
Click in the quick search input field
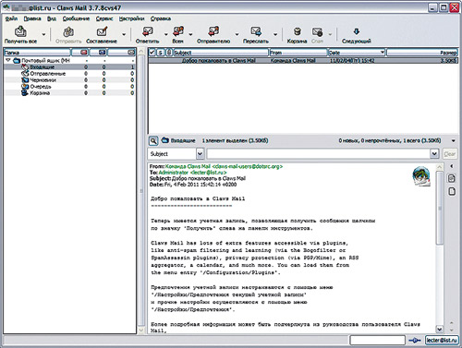point(318,153)
